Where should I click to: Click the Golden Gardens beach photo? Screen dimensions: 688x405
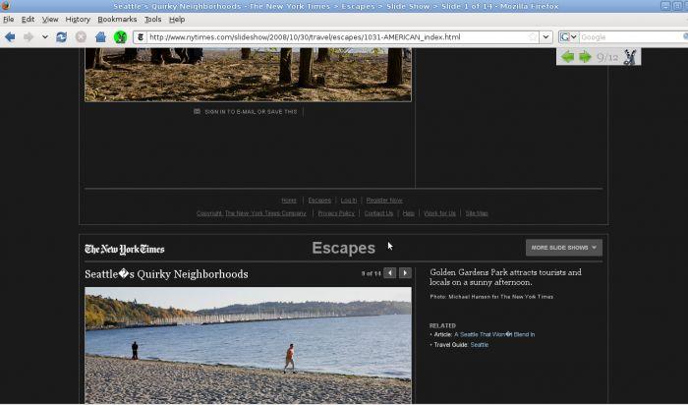[248, 345]
